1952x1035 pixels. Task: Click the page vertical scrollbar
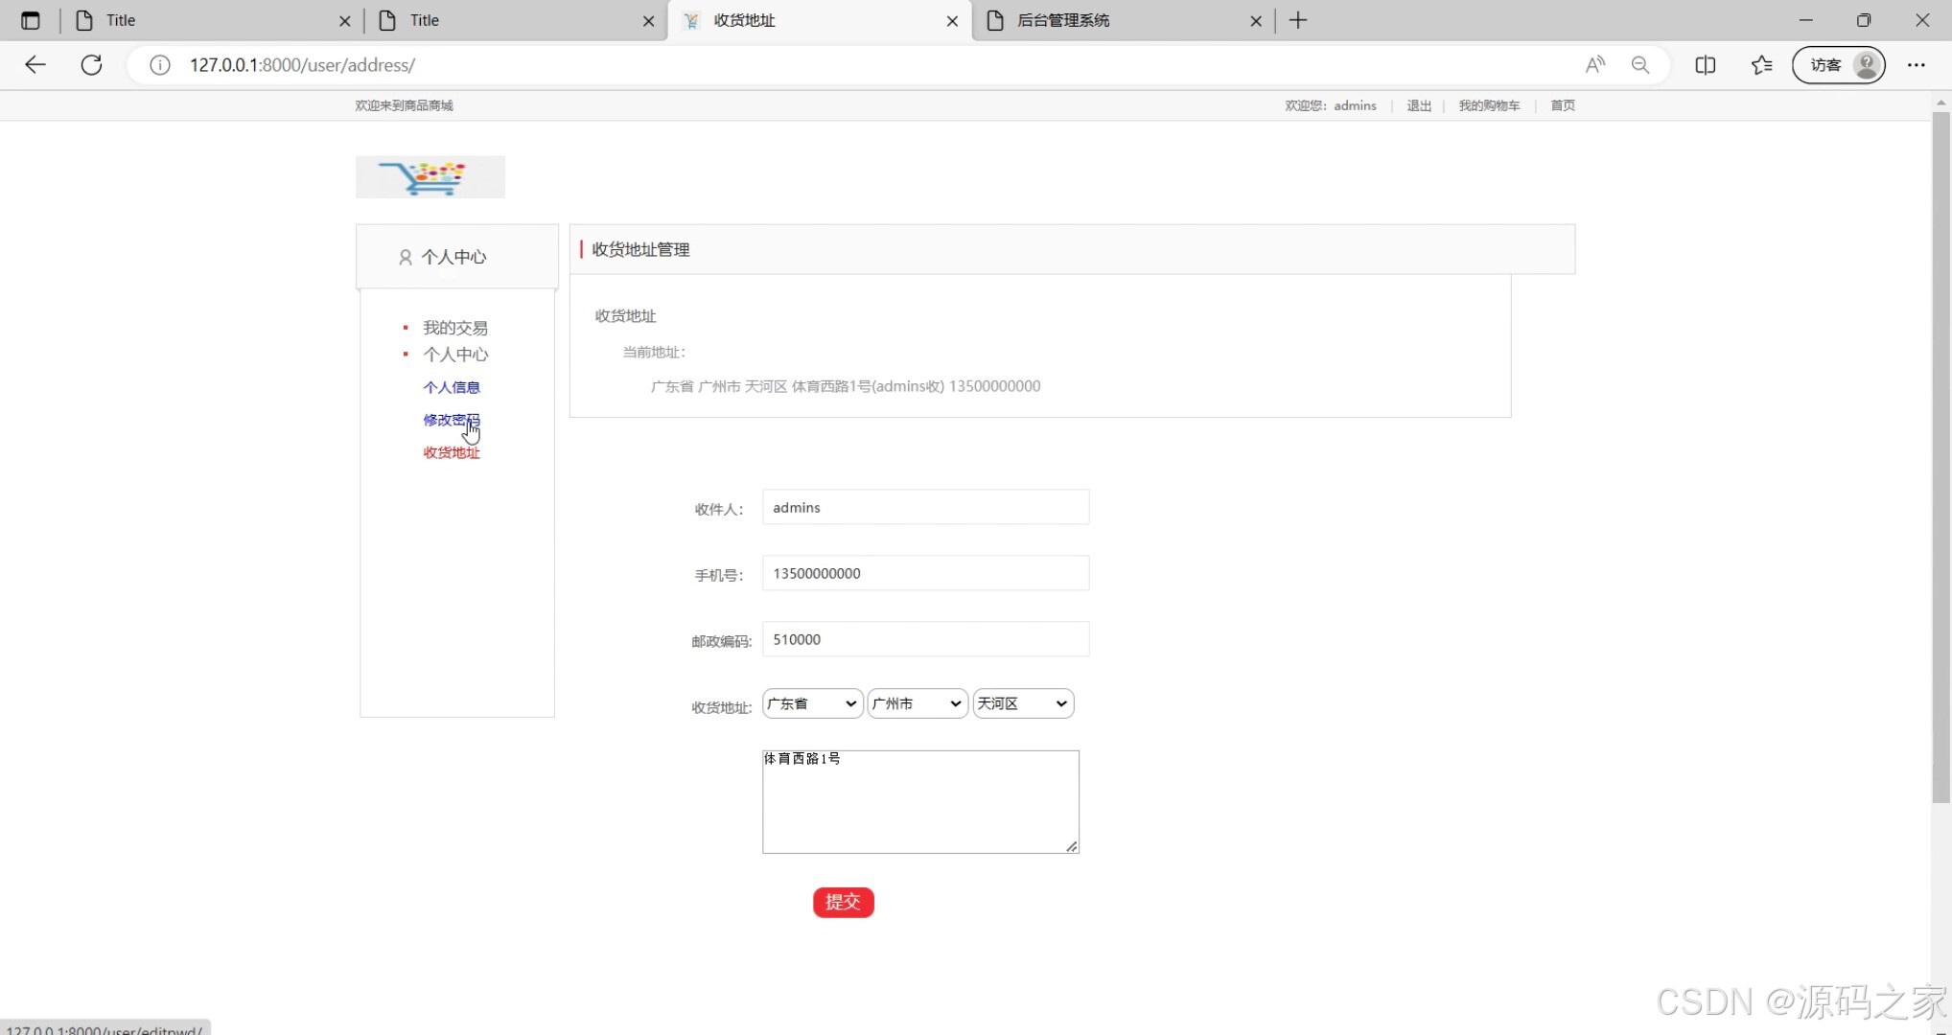[x=1941, y=460]
